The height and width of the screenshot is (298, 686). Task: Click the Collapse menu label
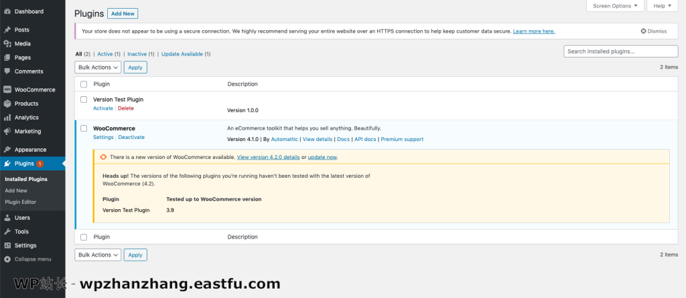[33, 259]
